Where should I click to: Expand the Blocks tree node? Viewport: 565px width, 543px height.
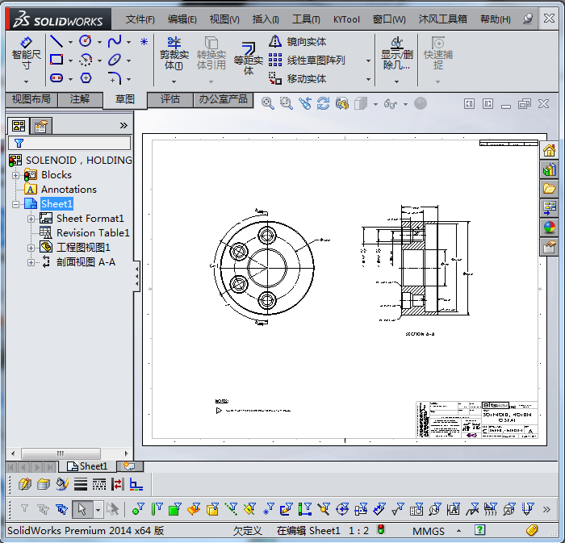click(15, 175)
